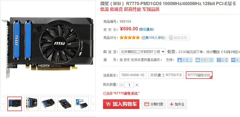This screenshot has width=240, height=117.
Task: Open the 已有106人评价 reviews link
Action: click(153, 38)
